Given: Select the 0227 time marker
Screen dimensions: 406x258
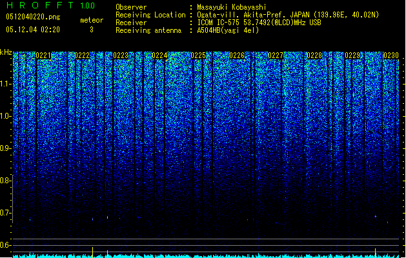Looking at the screenshot, I should 276,55.
